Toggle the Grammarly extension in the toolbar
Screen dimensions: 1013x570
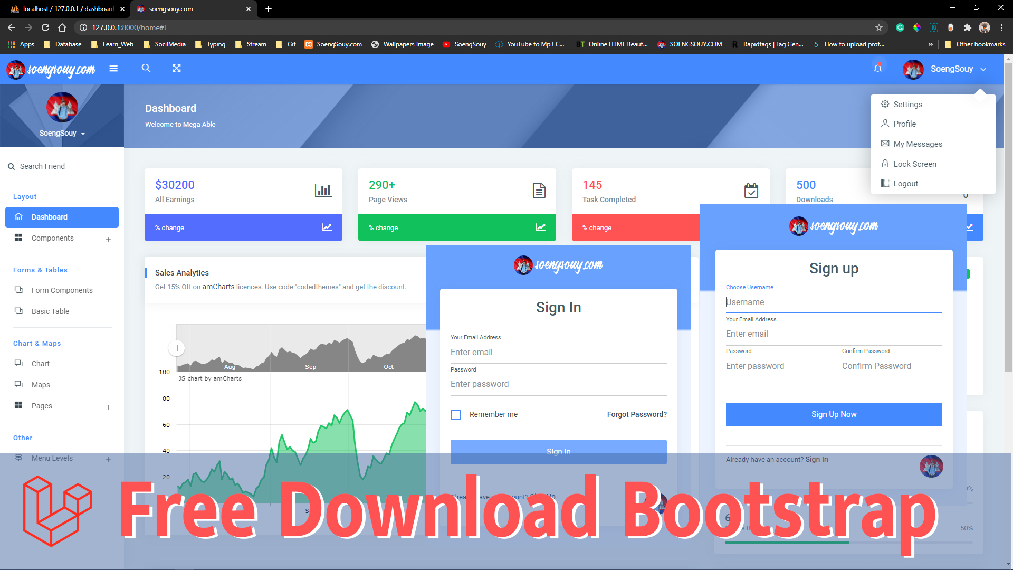(x=900, y=27)
